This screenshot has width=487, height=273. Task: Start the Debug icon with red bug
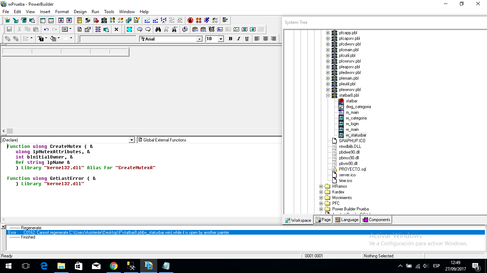click(190, 20)
